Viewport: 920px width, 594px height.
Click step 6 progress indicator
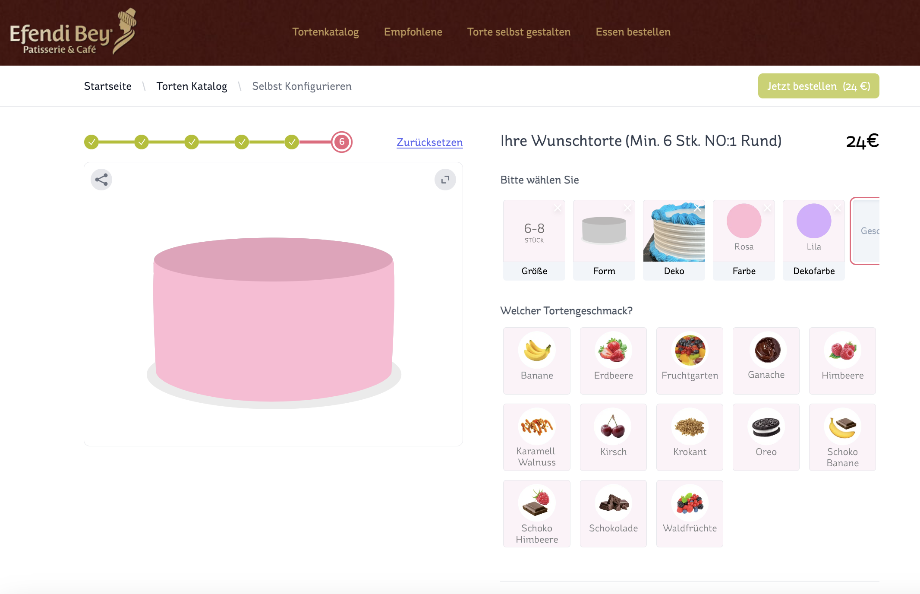(342, 142)
